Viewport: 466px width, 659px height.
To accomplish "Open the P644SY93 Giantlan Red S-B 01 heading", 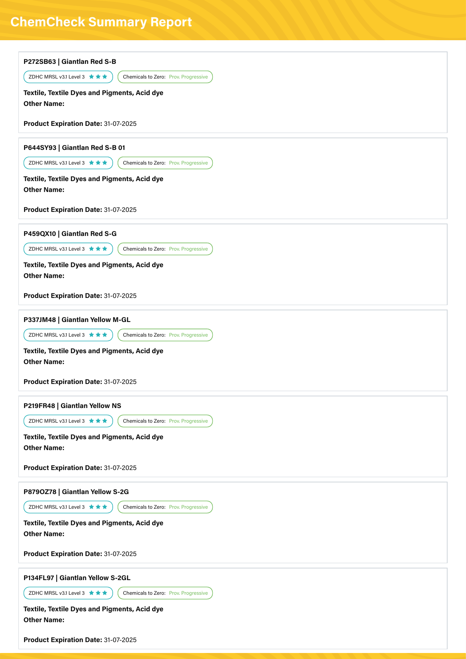I will tap(74, 148).
